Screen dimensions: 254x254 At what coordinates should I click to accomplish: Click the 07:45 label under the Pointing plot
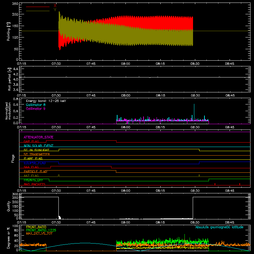click(91, 64)
